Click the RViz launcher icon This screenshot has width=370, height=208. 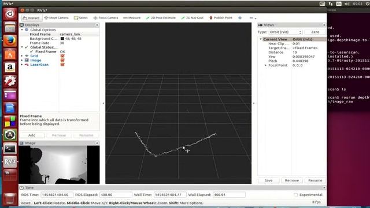[x=10, y=162]
